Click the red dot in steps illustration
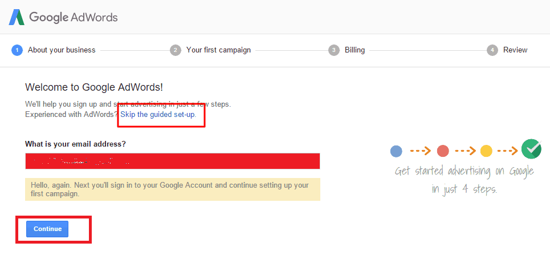550x255 pixels. point(443,151)
